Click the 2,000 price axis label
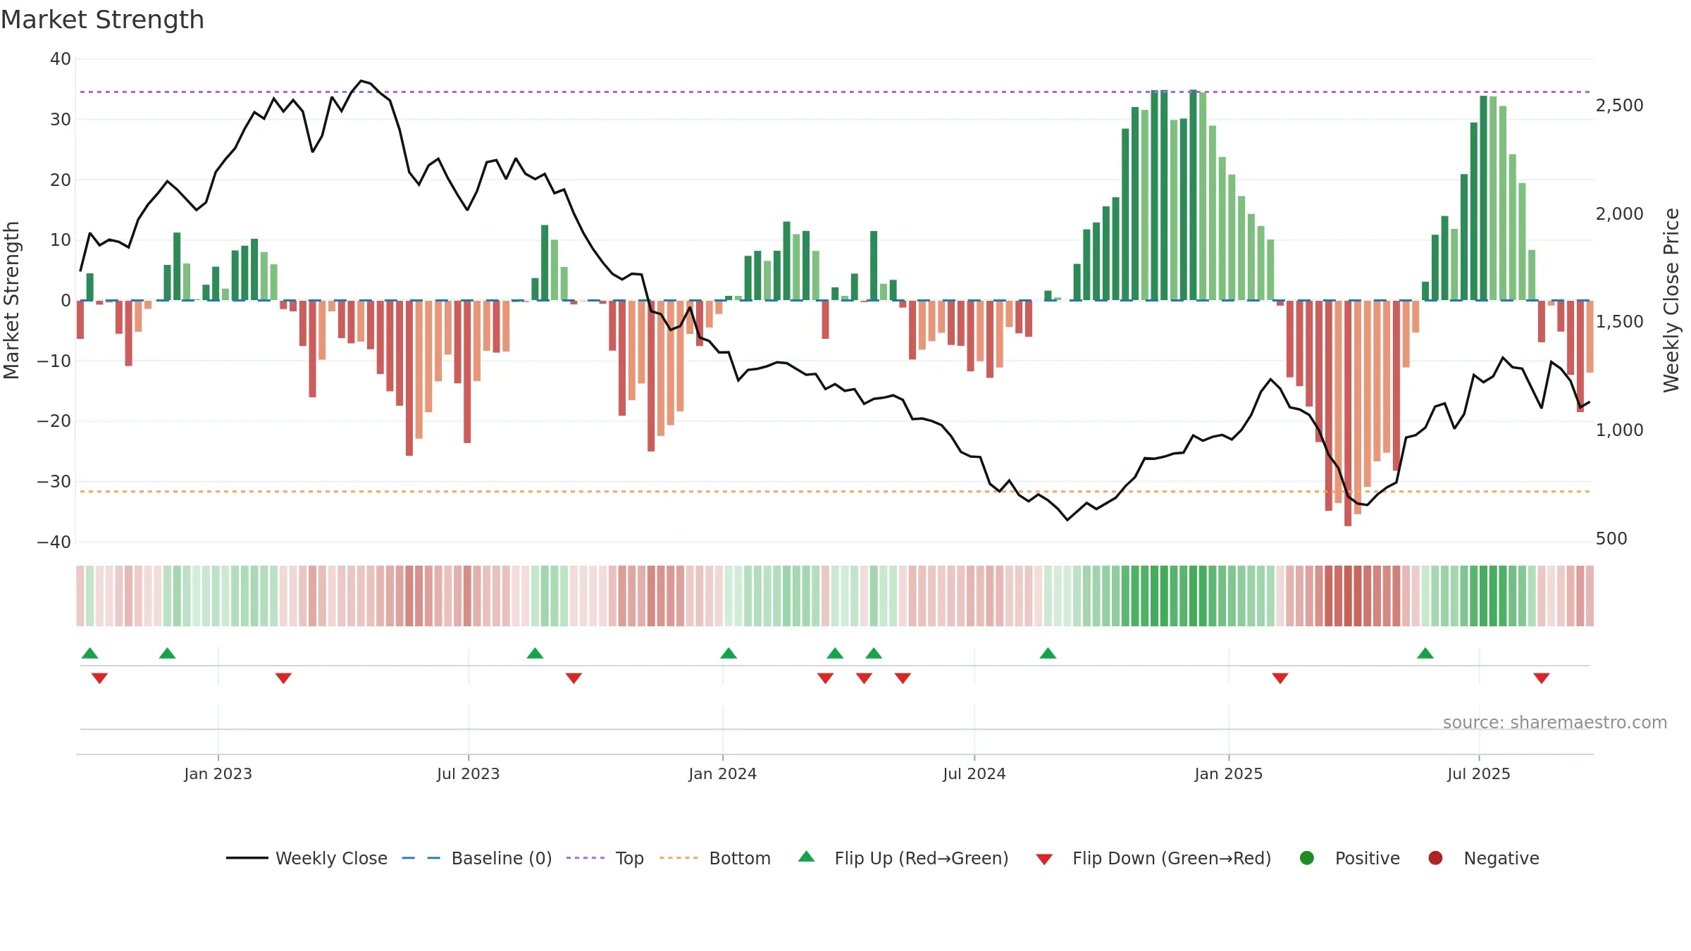 coord(1619,213)
